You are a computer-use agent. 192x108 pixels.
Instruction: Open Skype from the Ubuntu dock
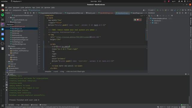point(3,39)
